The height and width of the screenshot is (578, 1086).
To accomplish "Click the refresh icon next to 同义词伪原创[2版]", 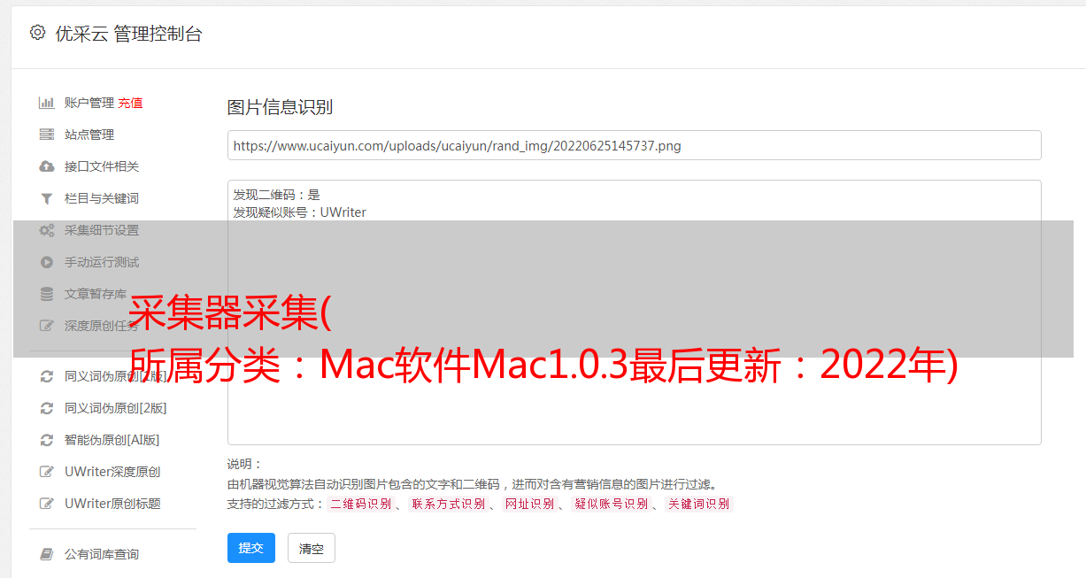I will pos(47,408).
